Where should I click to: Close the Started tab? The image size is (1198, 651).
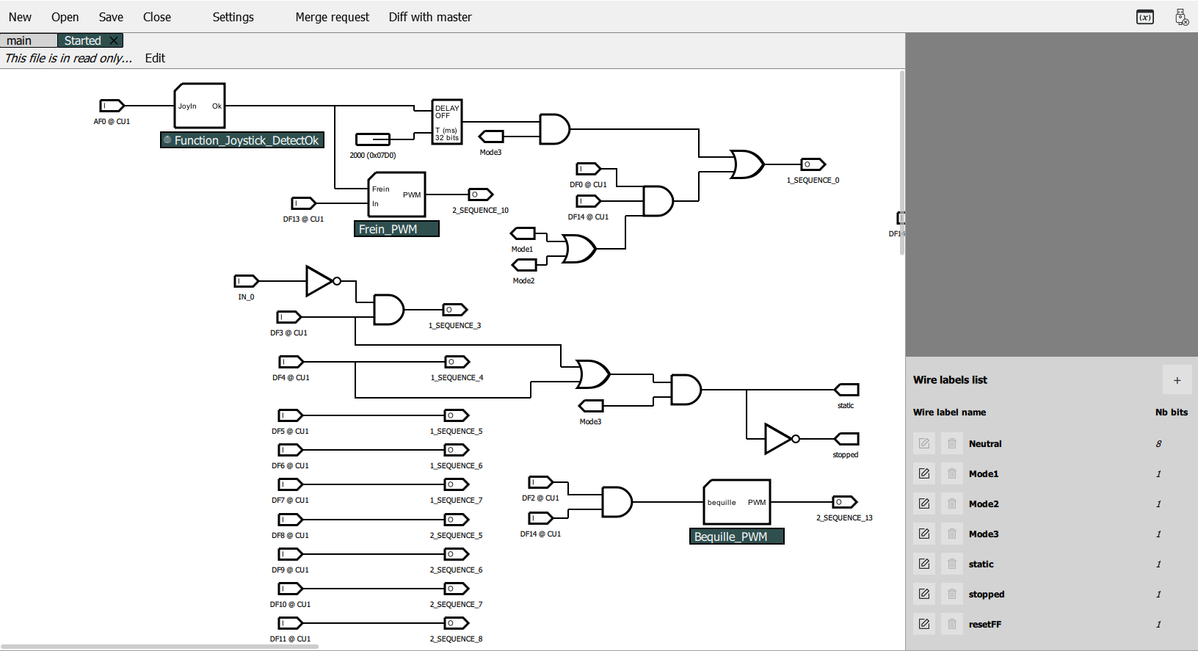coord(114,41)
